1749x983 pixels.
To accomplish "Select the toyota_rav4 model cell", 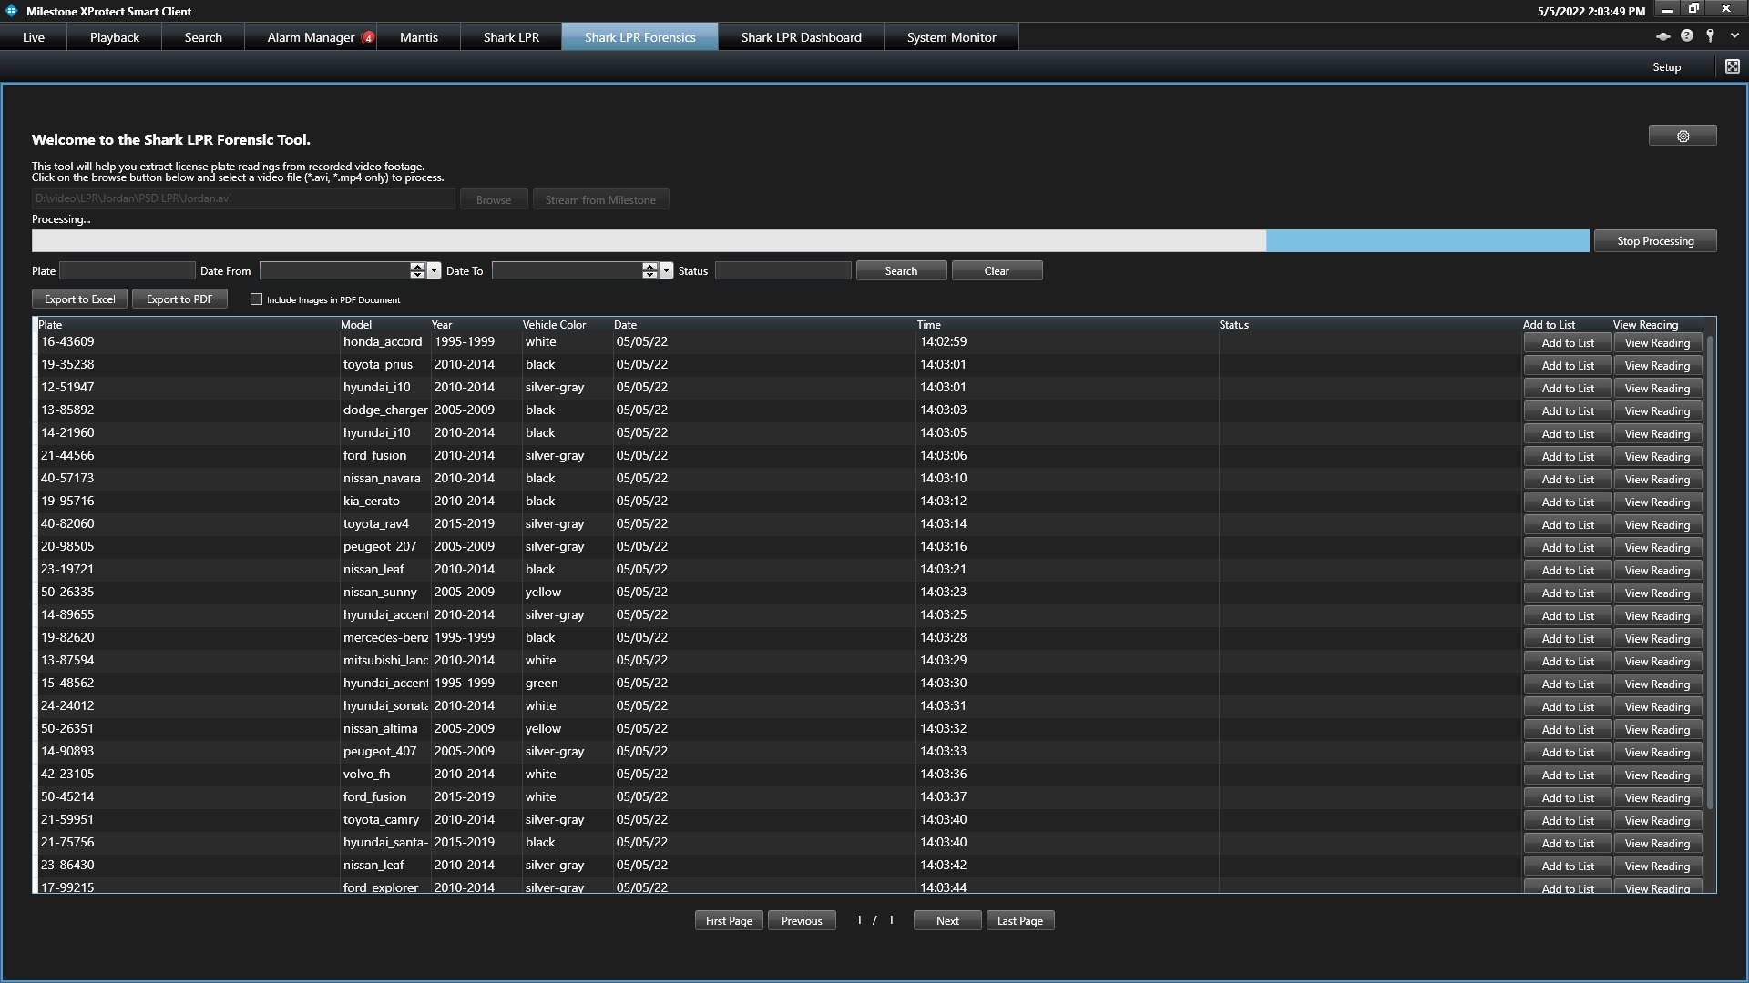I will 385,523.
